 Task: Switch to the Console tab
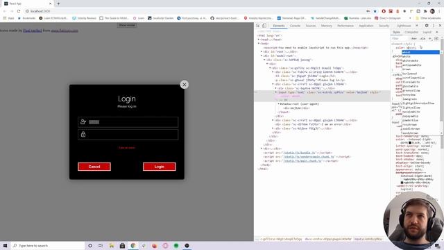[295, 26]
